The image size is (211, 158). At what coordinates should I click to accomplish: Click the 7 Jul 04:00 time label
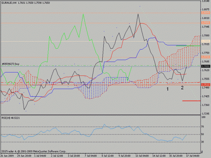pyautogui.click(x=90, y=156)
